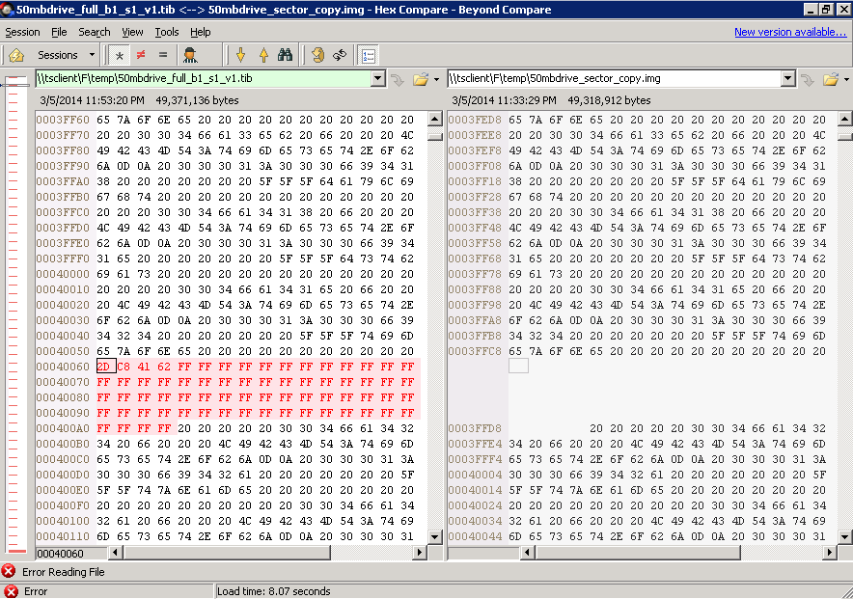
Task: Click left file path field for .tib file
Action: point(204,78)
